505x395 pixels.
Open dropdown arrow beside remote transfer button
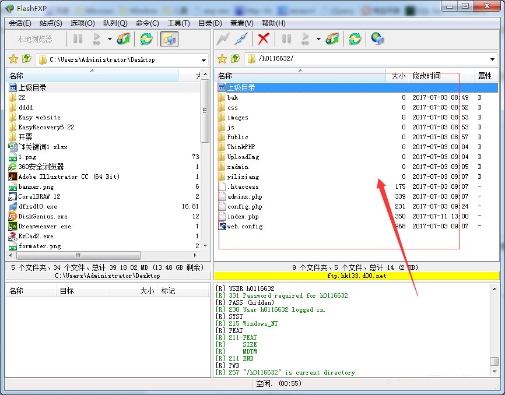pyautogui.click(x=318, y=39)
